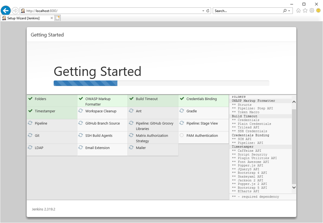Click the spinner icon beside SSH Build Agents
The width and height of the screenshot is (323, 223).
[81, 135]
